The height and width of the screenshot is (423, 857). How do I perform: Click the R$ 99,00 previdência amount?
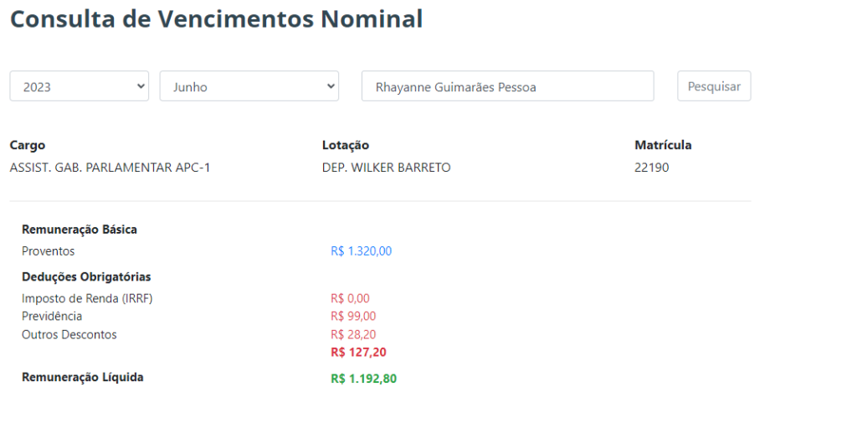[353, 316]
